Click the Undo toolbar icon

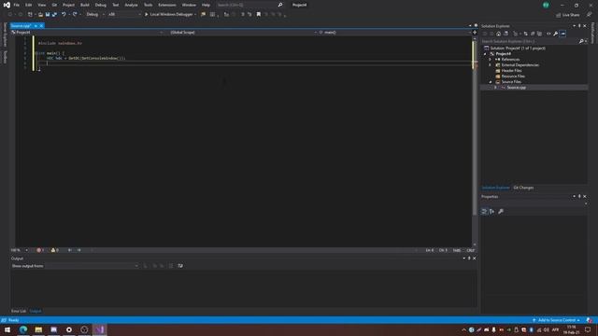click(x=64, y=15)
